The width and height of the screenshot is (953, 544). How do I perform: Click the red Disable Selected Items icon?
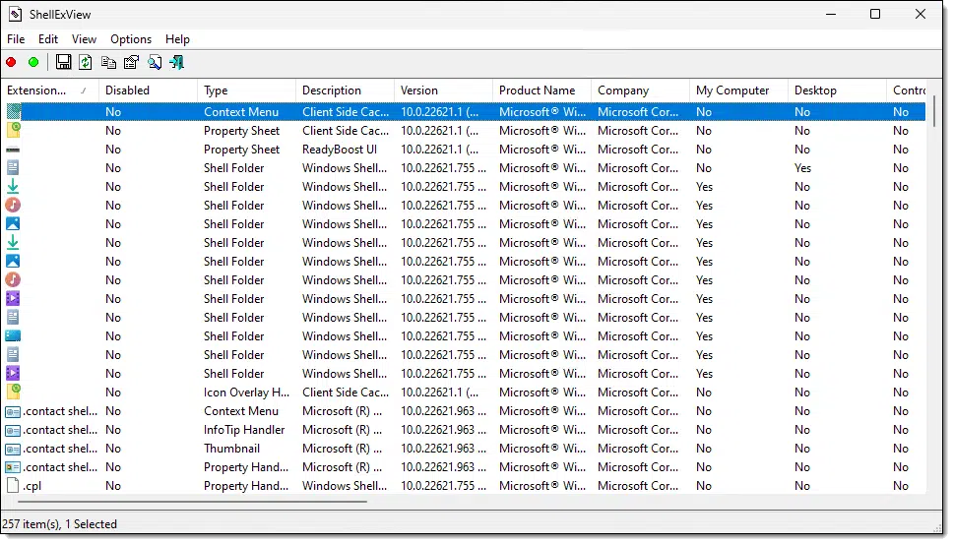11,62
